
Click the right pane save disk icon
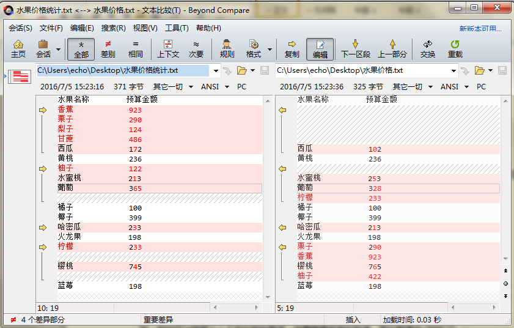click(502, 70)
